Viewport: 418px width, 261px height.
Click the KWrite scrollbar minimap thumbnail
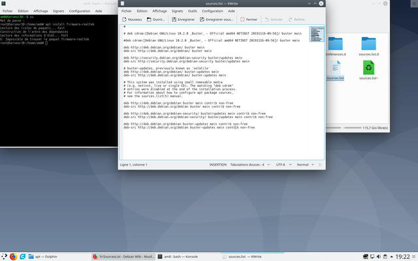[x=317, y=34]
